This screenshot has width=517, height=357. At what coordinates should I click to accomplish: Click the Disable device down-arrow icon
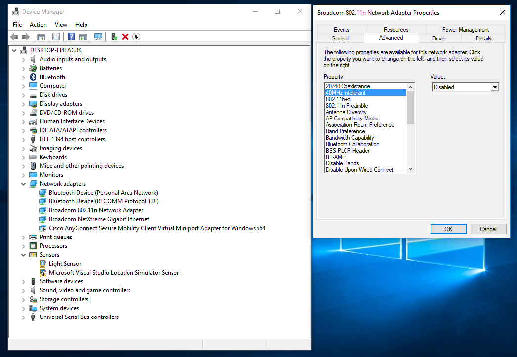pyautogui.click(x=136, y=37)
